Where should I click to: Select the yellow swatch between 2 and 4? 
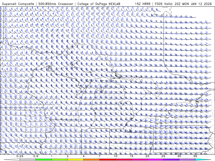click(76, 160)
